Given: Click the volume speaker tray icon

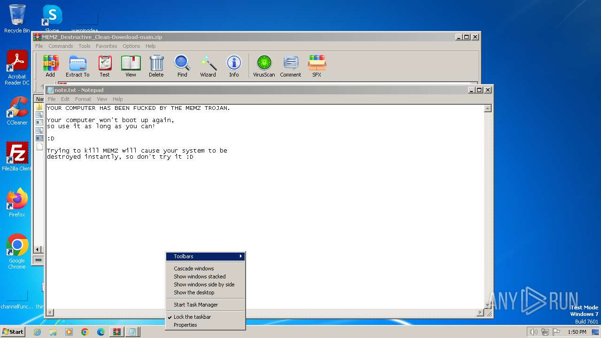Looking at the screenshot, I should click(533, 332).
